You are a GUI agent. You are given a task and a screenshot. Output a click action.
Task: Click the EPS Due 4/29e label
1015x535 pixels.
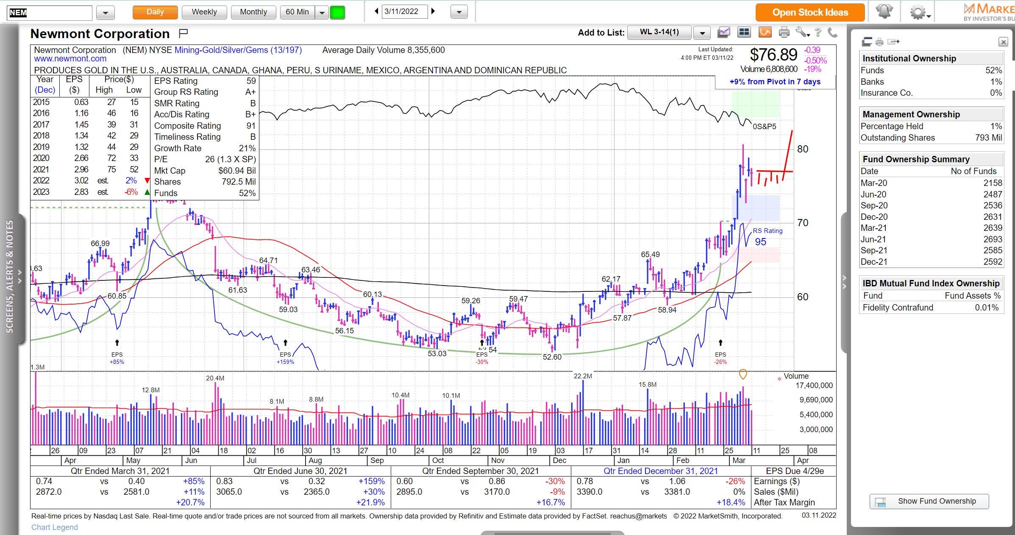click(795, 471)
